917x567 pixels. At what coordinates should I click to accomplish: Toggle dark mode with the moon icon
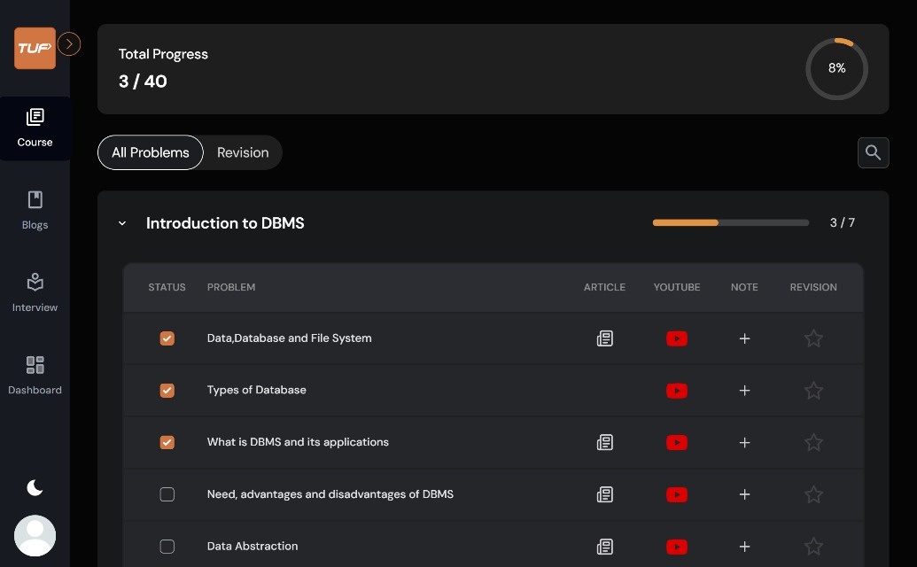click(35, 487)
